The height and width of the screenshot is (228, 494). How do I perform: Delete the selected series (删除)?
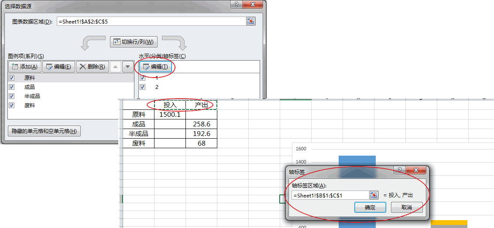coord(92,67)
